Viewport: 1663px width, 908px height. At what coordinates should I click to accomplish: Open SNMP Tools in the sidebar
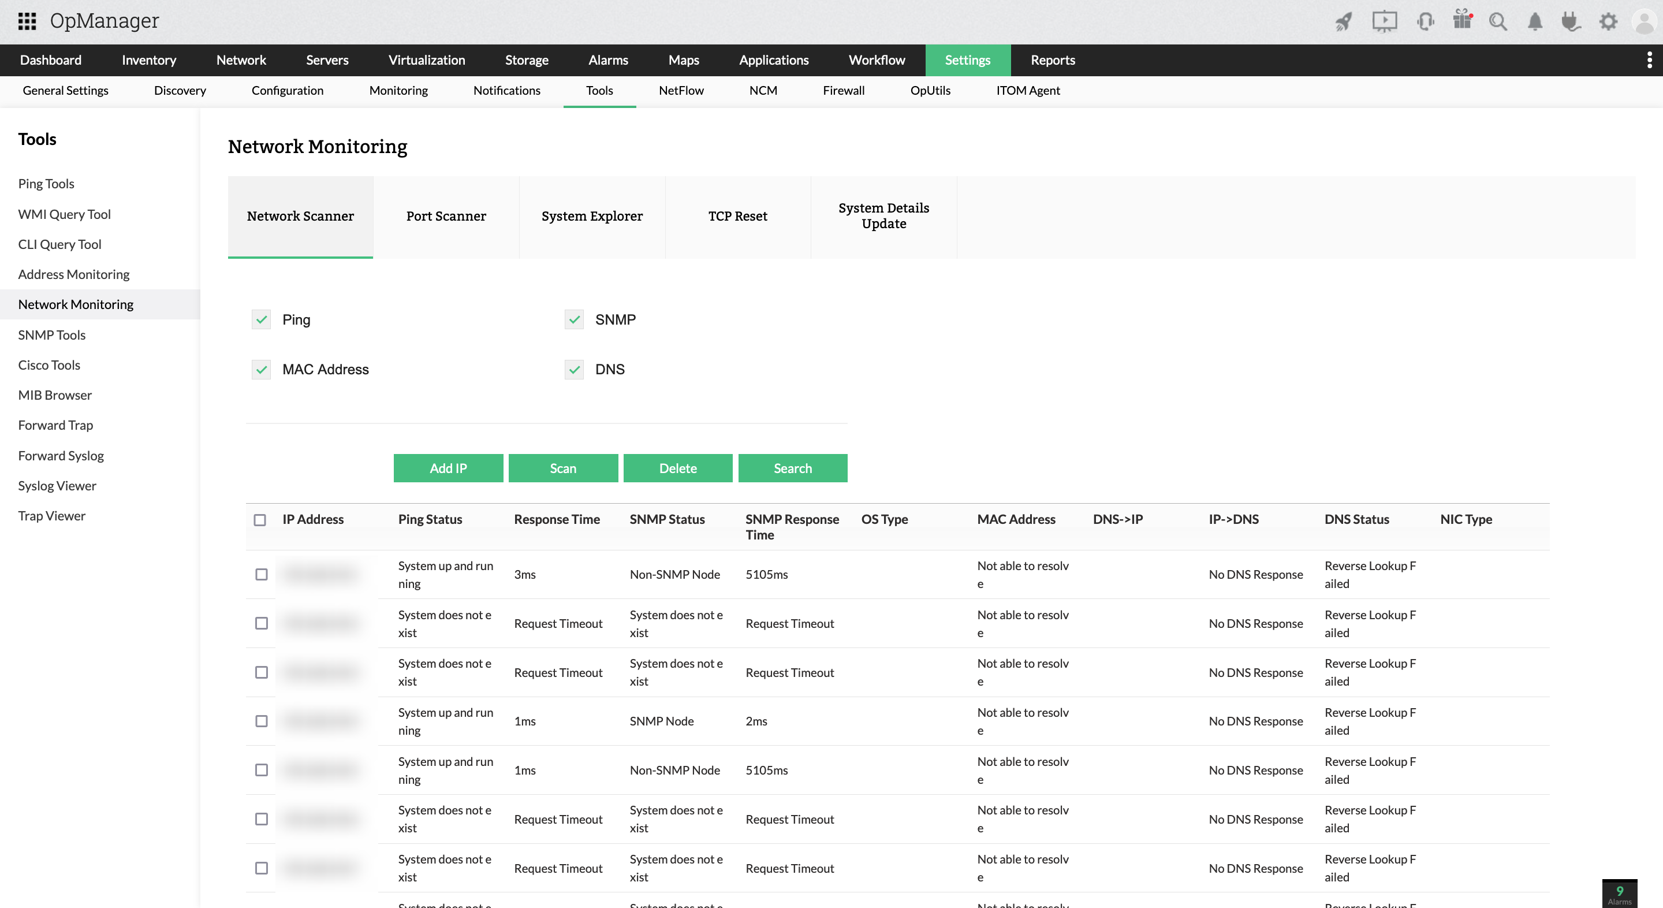tap(51, 334)
